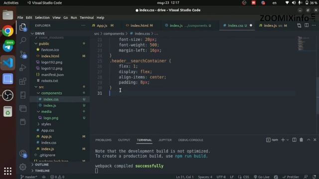Open the OUTPUT panel tab
Image resolution: width=319 pixels, height=179 pixels.
click(x=124, y=140)
